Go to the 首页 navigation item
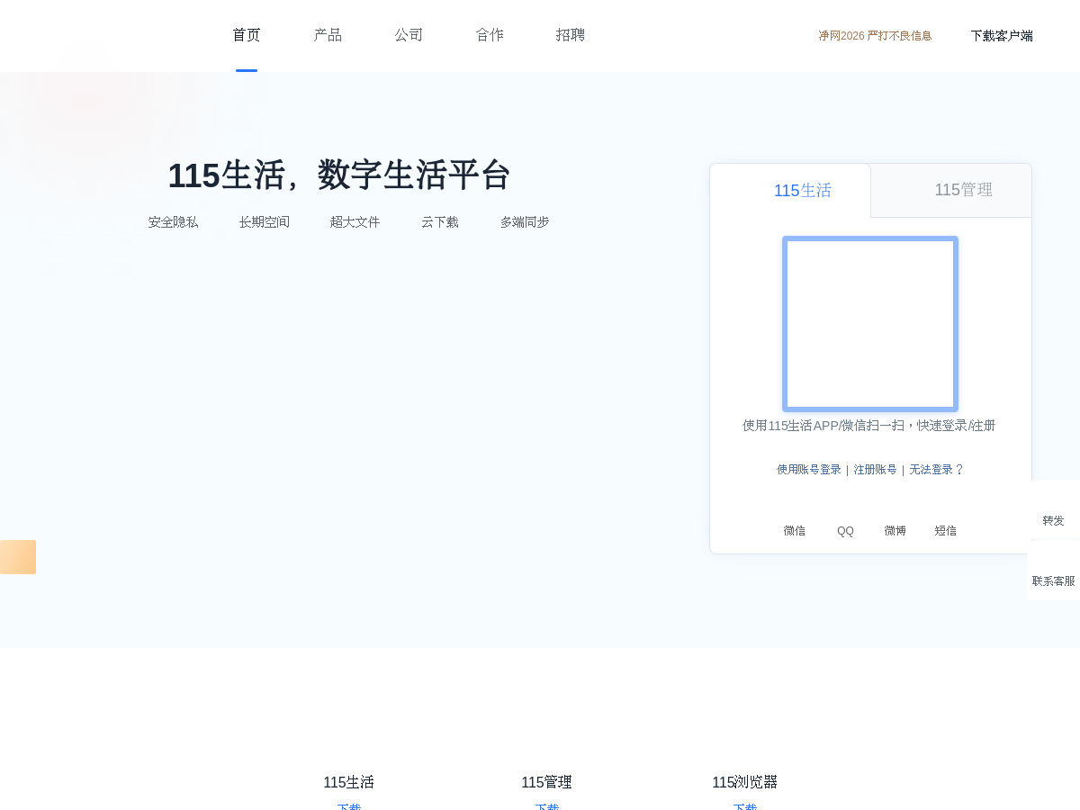This screenshot has height=810, width=1080. pyautogui.click(x=246, y=34)
